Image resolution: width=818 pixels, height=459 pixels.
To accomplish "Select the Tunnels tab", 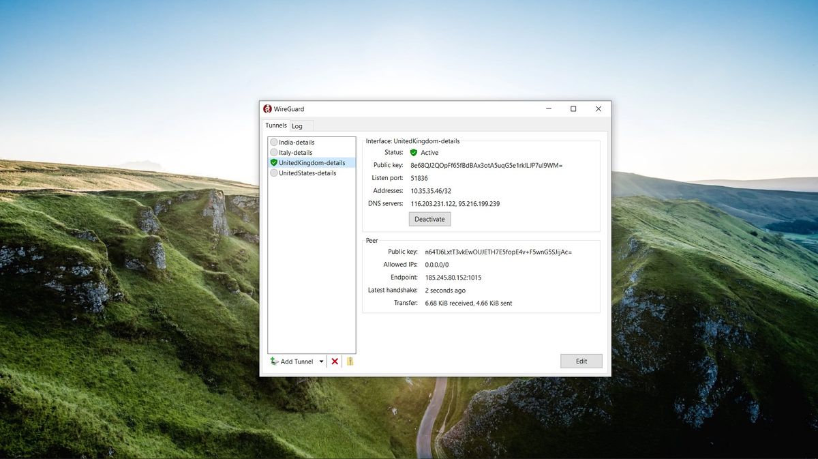I will point(275,125).
